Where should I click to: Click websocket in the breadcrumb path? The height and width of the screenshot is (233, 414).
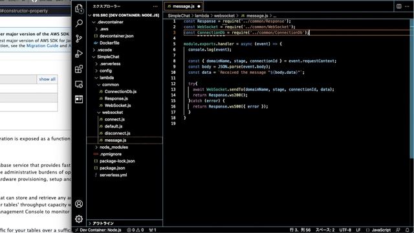[224, 16]
